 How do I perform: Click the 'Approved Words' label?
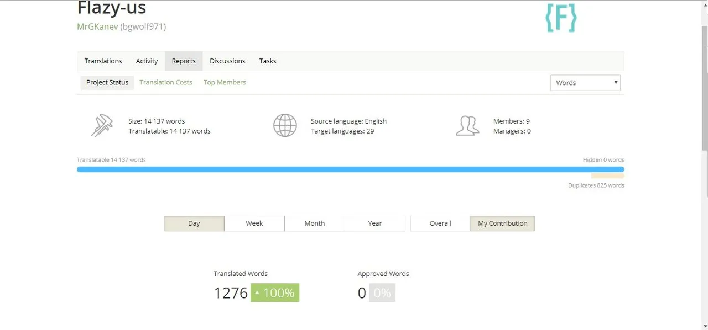(x=383, y=274)
